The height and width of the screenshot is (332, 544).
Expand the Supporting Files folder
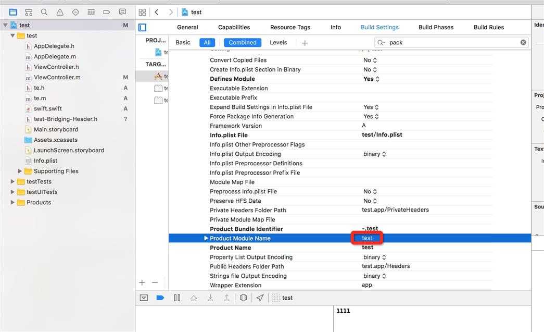point(19,171)
